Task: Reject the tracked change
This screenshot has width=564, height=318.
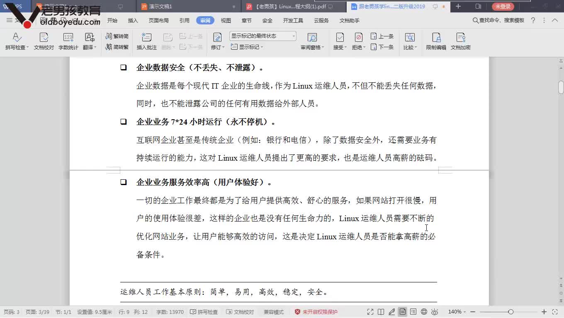Action: (359, 38)
